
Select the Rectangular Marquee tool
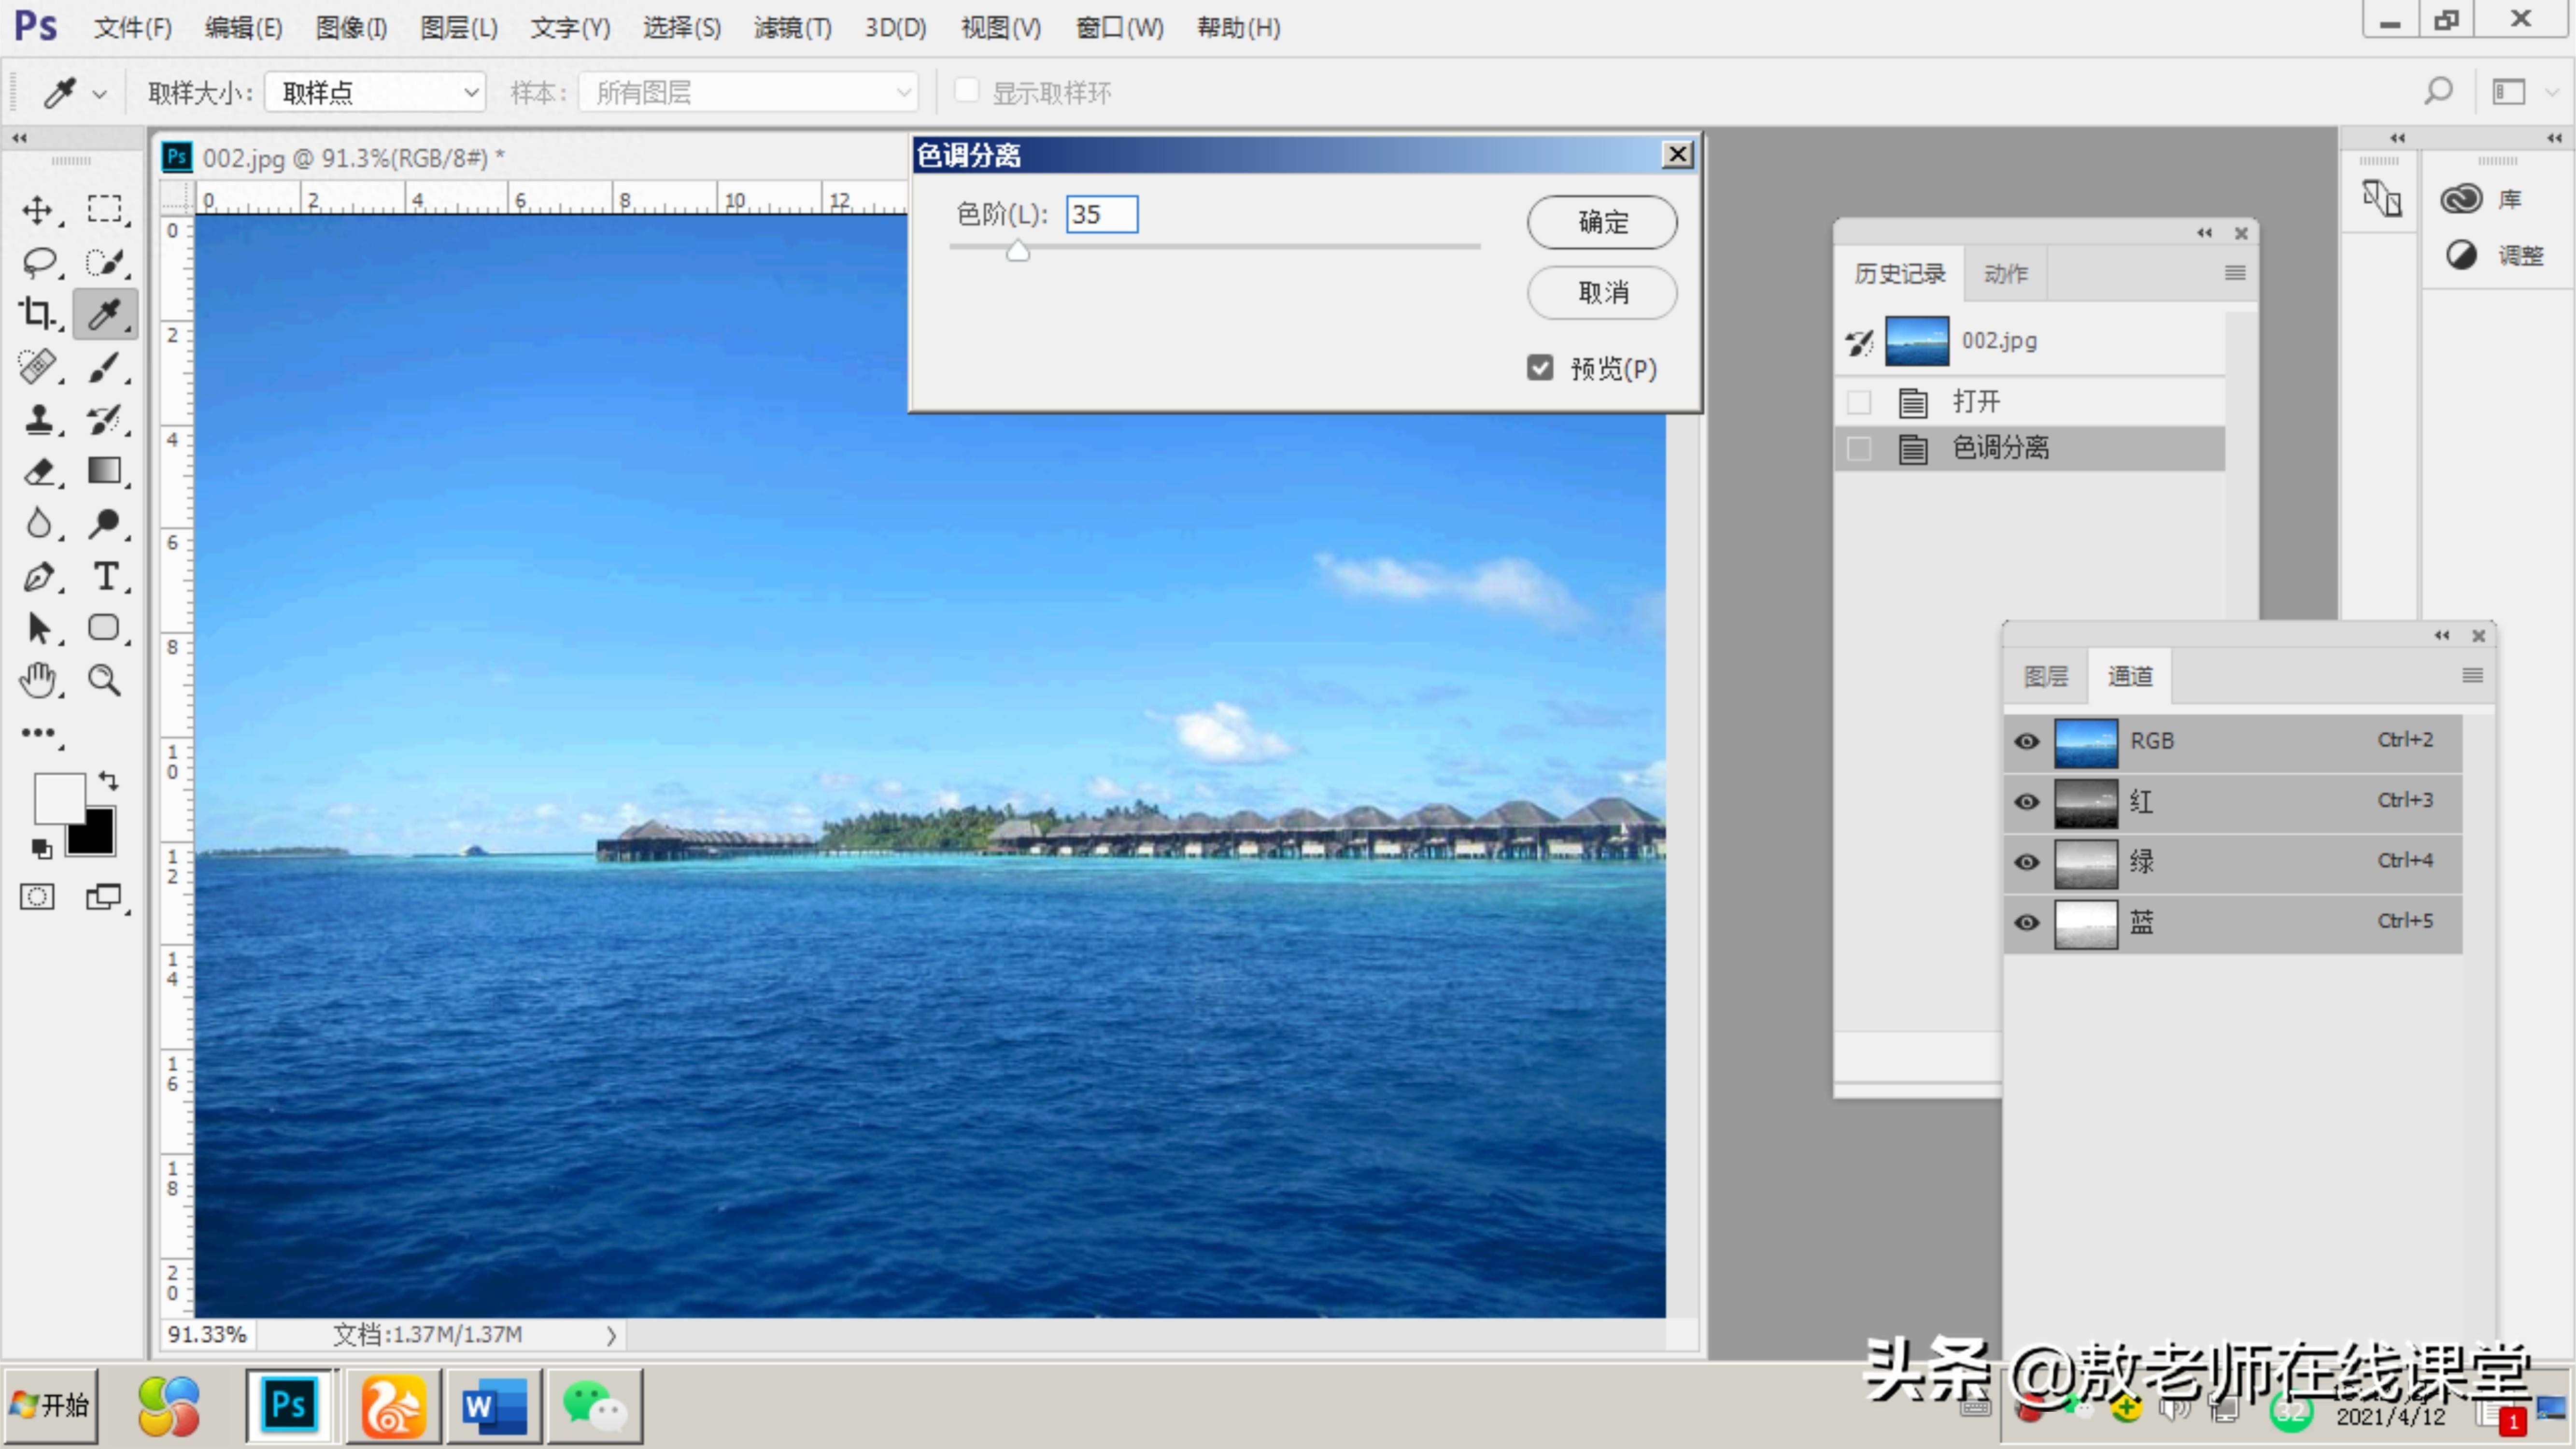(x=105, y=209)
